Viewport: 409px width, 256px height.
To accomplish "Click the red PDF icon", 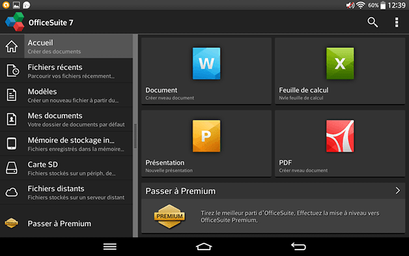I will pyautogui.click(x=340, y=136).
